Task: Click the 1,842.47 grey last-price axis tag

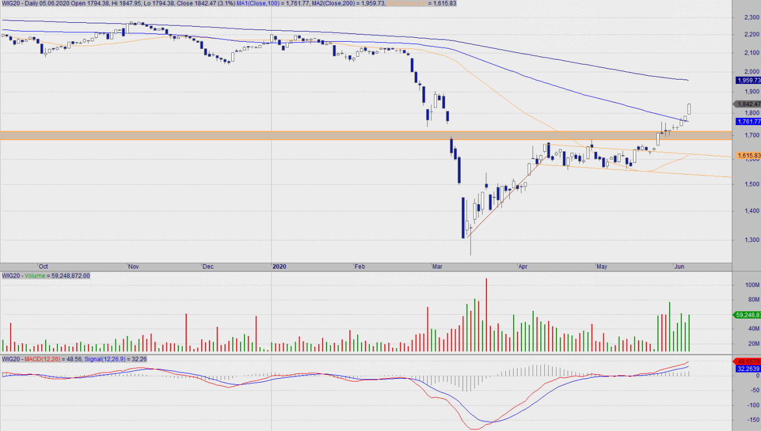Action: [x=748, y=104]
